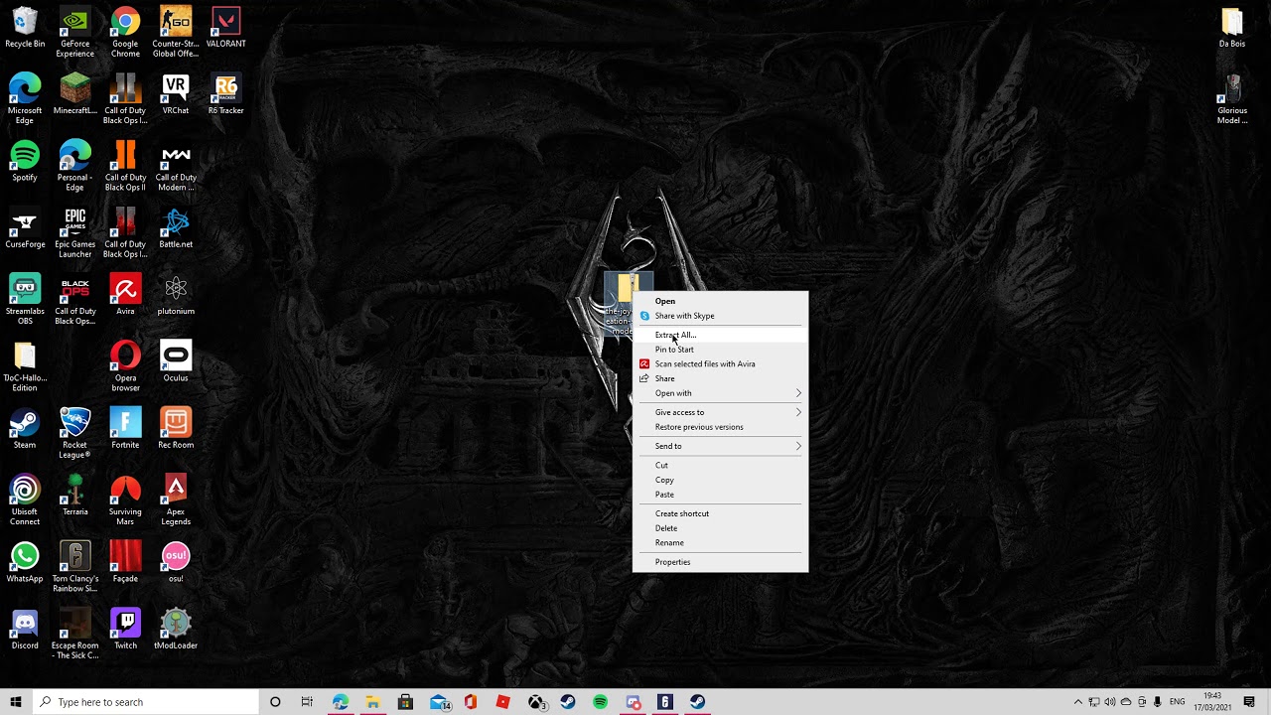
Task: Click the Fortnite desktop shortcut
Action: tap(125, 428)
